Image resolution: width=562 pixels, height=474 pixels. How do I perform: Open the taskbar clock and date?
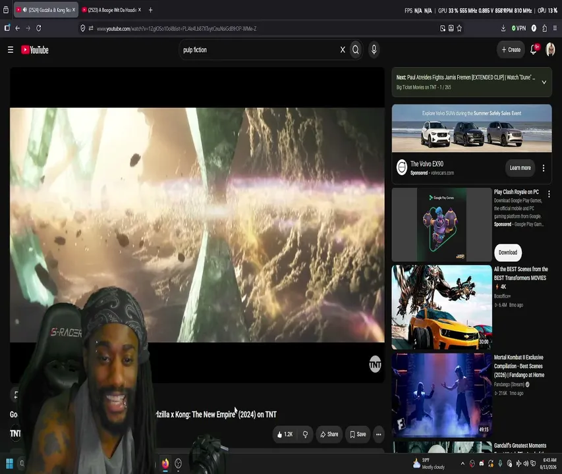click(549, 463)
